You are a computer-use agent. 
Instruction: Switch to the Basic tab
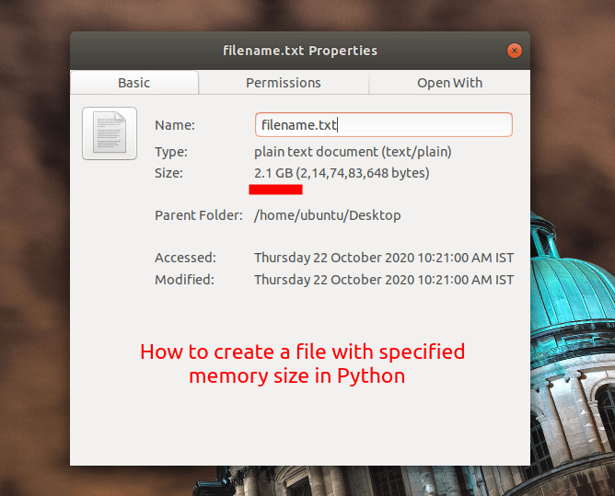coord(133,83)
